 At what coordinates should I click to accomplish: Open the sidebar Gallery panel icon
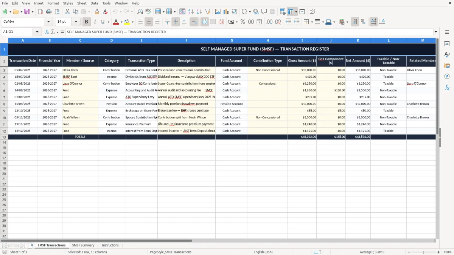coord(447,66)
